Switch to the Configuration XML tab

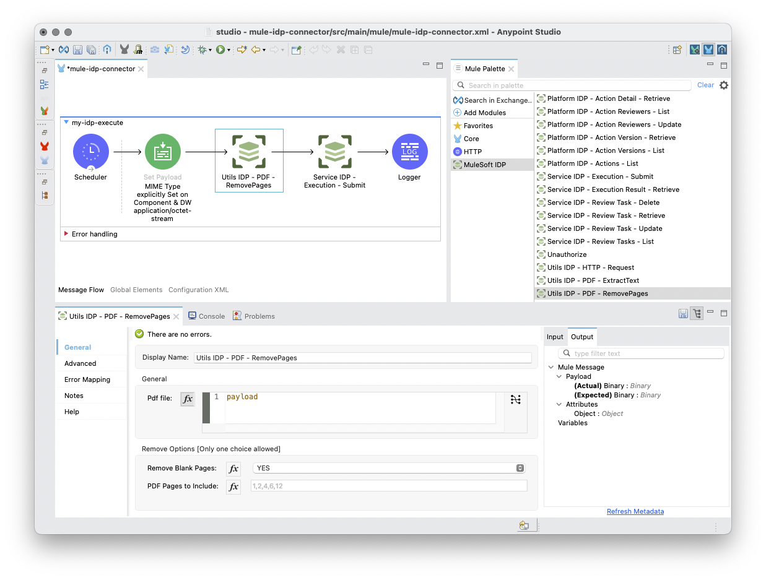point(199,290)
